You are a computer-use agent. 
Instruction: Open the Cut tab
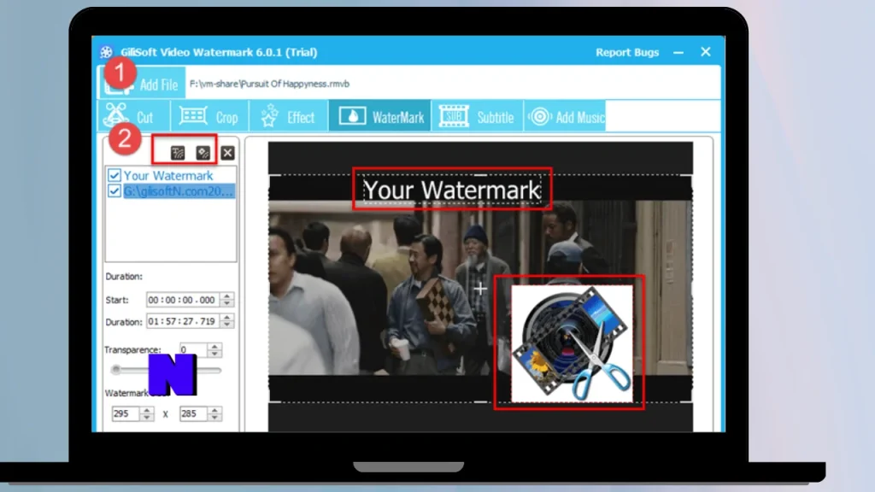click(134, 116)
